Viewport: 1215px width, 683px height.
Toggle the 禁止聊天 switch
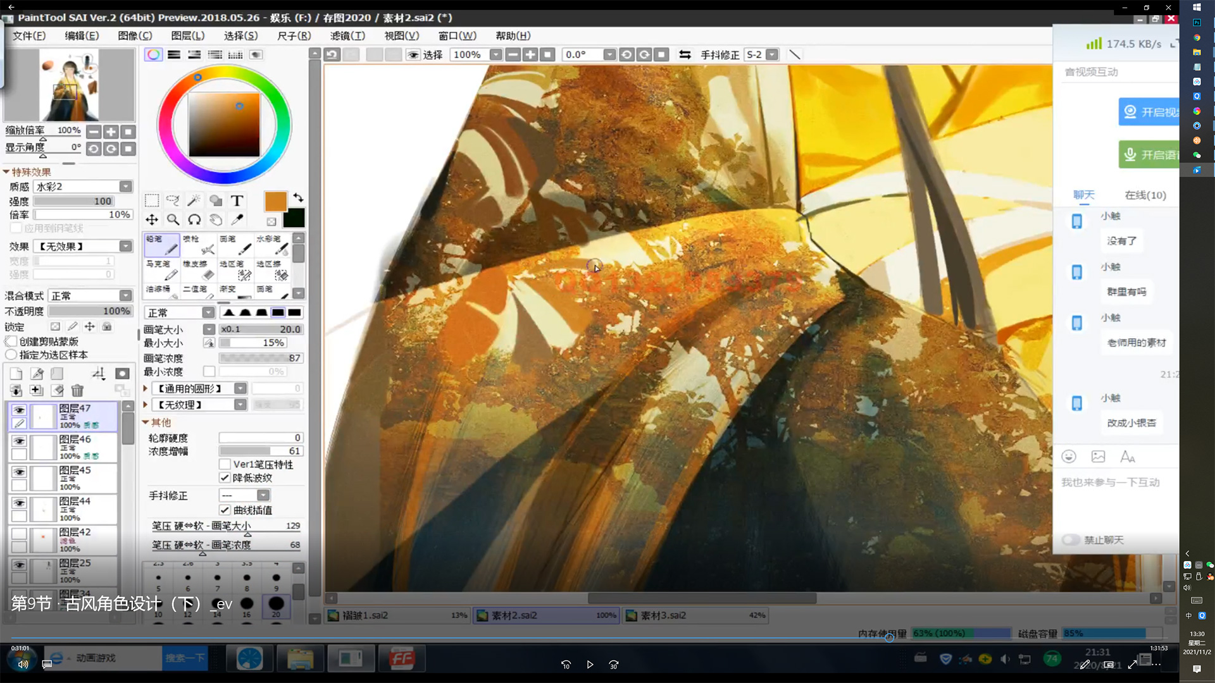(1071, 539)
